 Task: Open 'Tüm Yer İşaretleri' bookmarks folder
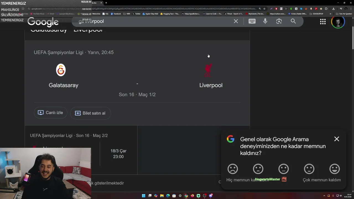point(344,14)
